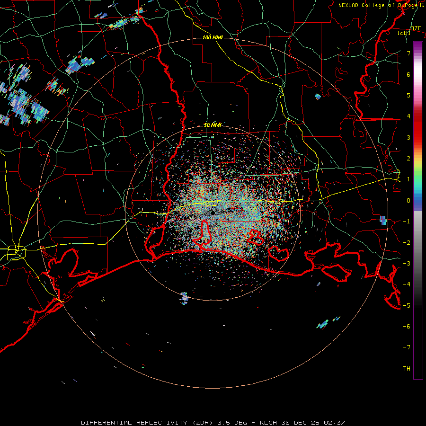
Task: Click the -2 dB scale label
Action: click(407, 243)
